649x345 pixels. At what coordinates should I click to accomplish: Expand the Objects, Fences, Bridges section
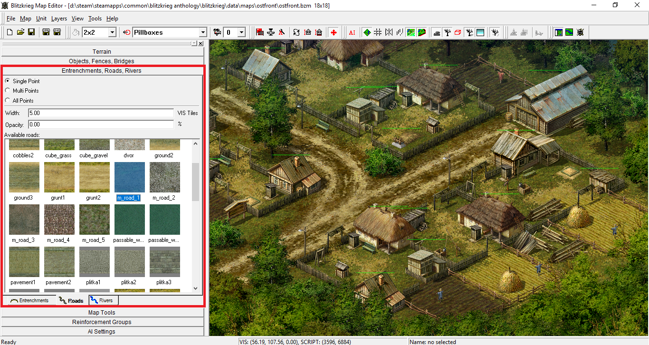[x=102, y=61]
